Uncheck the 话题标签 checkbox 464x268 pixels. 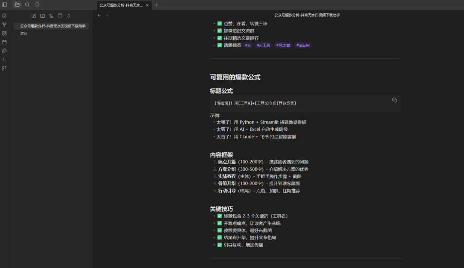point(220,45)
